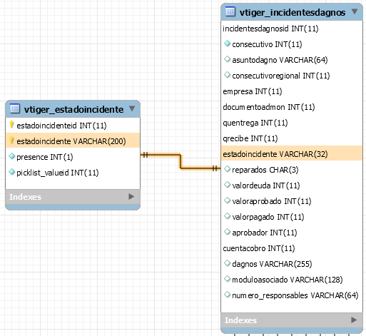Click the consecutivo column diamond icon
The height and width of the screenshot is (336, 366).
coord(227,44)
